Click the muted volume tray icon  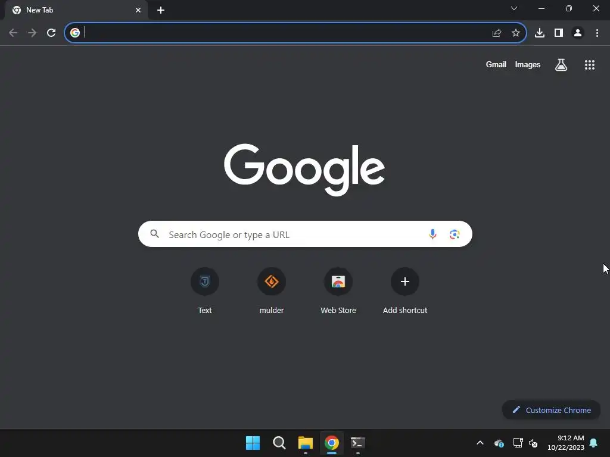533,443
